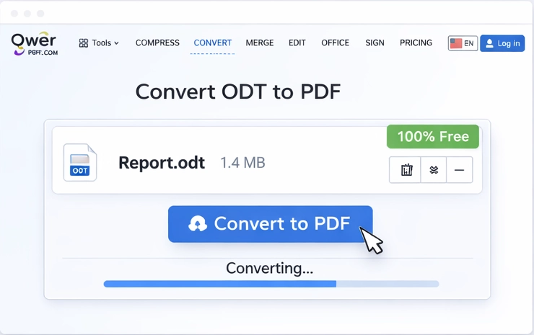Click the 100% Free badge
This screenshot has height=335, width=534.
[x=433, y=136]
